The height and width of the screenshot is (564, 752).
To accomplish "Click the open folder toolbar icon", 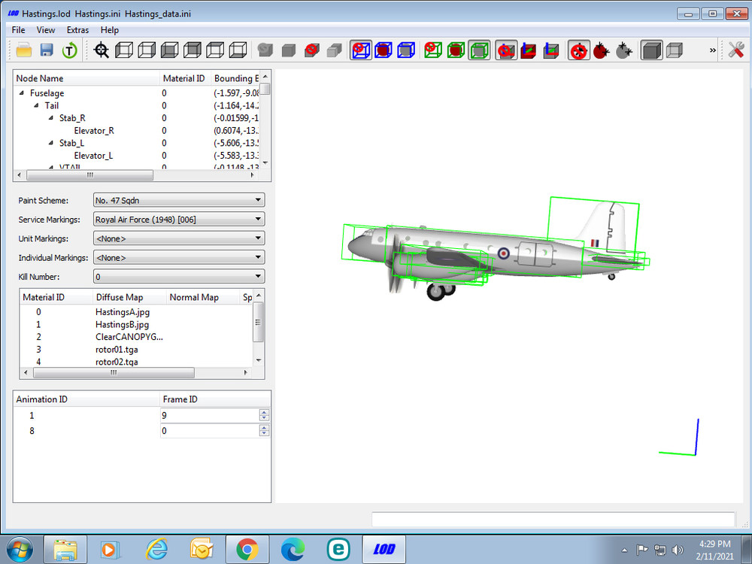I will click(23, 50).
